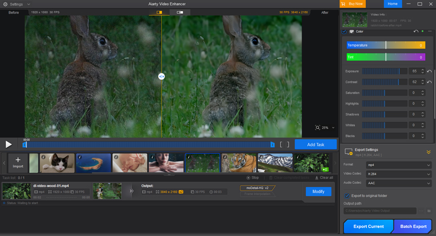Screen dimensions: 436x236
Task: Show info icon on island thumbnail
Action: (x=80, y=157)
